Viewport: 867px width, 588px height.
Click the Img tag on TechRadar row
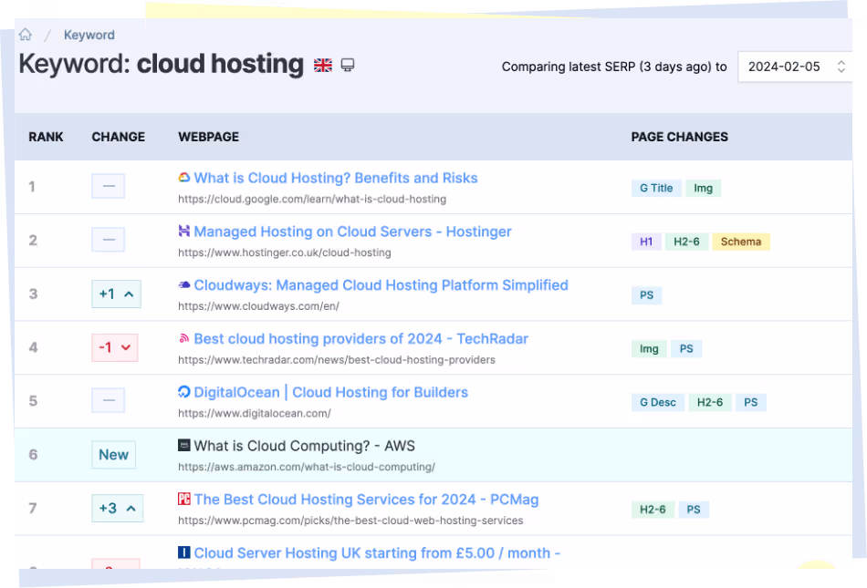649,349
